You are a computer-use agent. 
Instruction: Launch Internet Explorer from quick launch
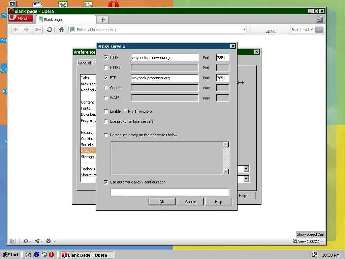coord(36,255)
